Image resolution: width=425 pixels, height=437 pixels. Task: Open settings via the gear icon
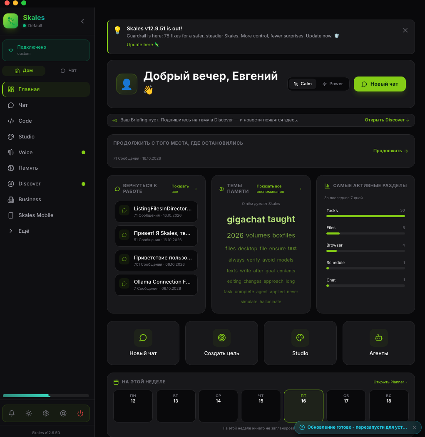46,413
